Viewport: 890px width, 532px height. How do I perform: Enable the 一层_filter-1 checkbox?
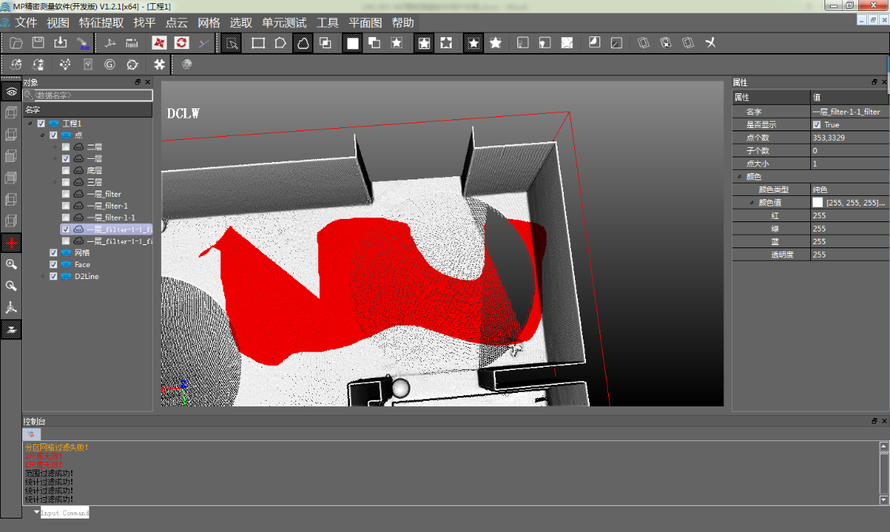[66, 206]
